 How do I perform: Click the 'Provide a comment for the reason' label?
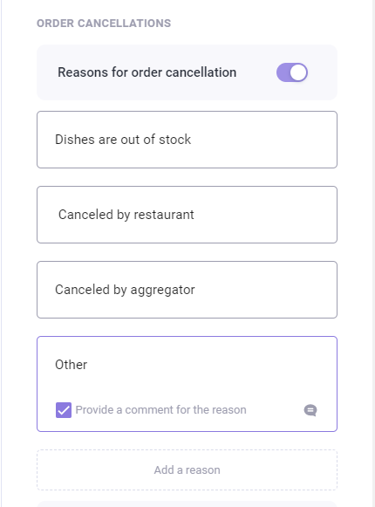(x=160, y=409)
